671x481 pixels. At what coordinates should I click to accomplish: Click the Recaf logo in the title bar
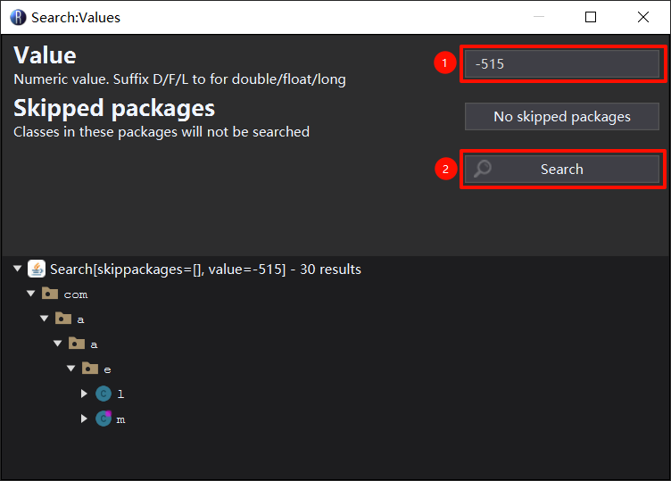tap(18, 17)
